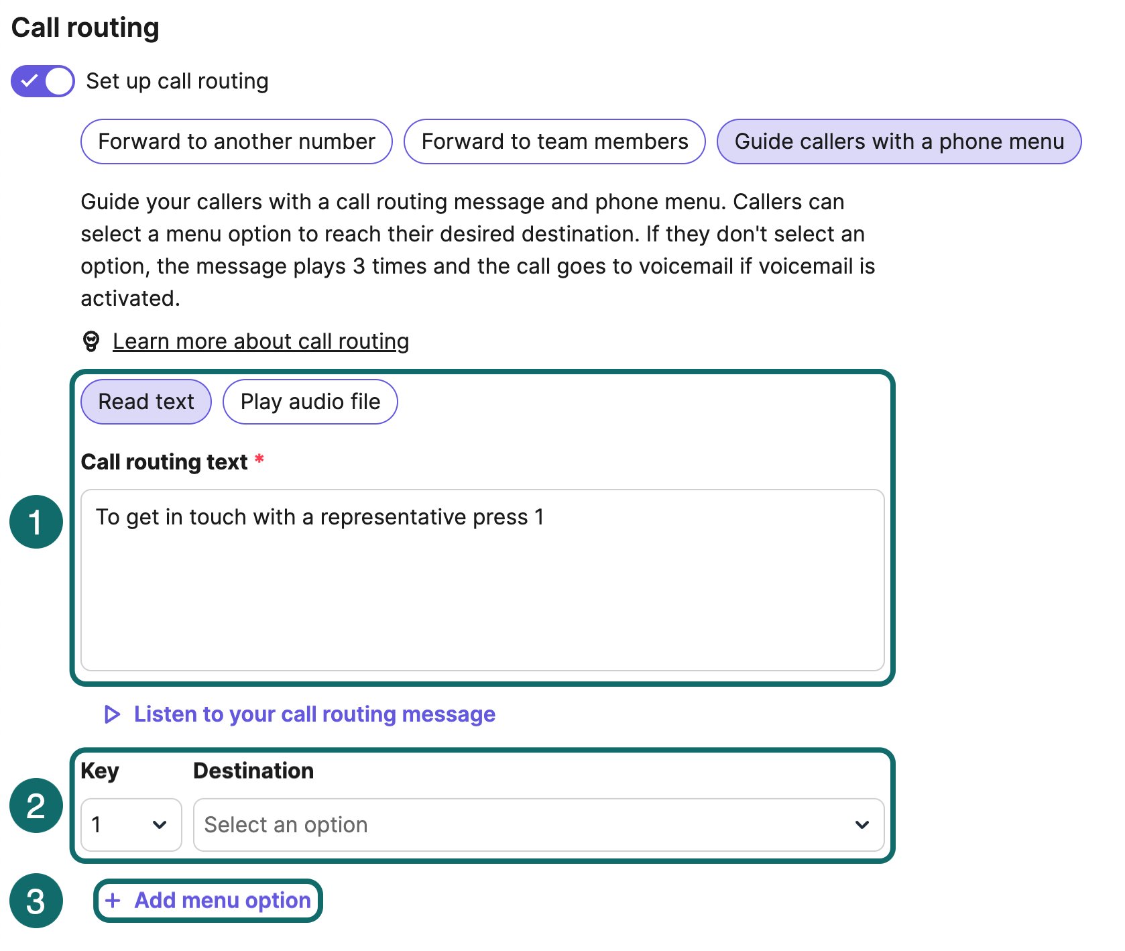Switch to Read text mode
Image resolution: width=1125 pixels, height=951 pixels.
(146, 402)
